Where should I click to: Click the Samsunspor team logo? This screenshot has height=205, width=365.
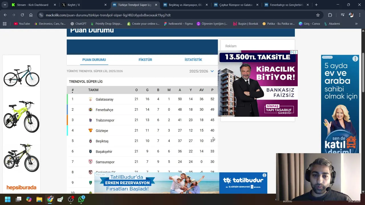tap(90, 162)
